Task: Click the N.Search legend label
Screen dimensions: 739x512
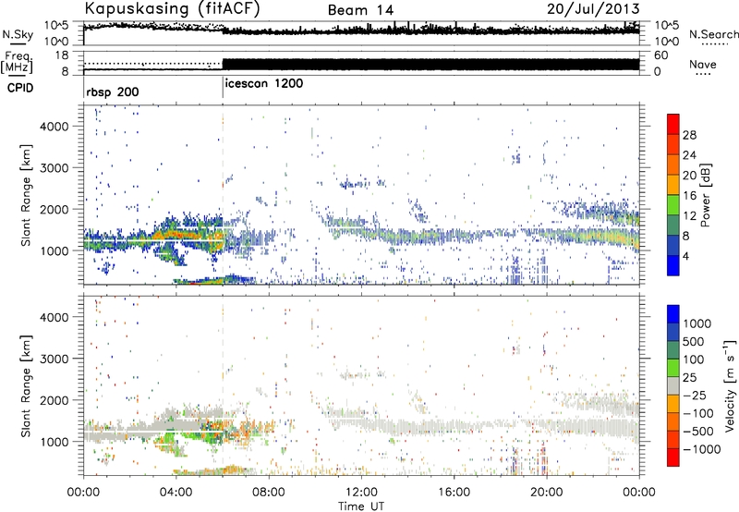Action: (x=713, y=34)
